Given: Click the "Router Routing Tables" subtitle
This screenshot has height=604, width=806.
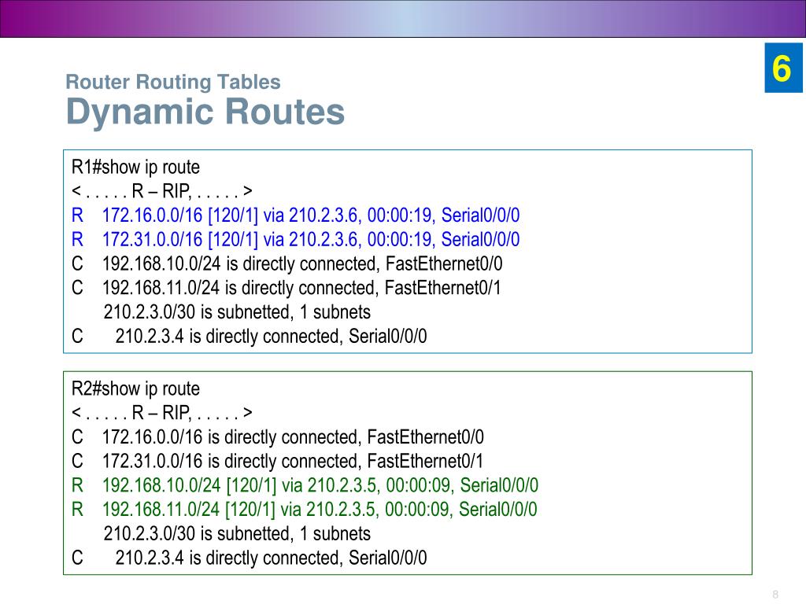Looking at the screenshot, I should 173,82.
